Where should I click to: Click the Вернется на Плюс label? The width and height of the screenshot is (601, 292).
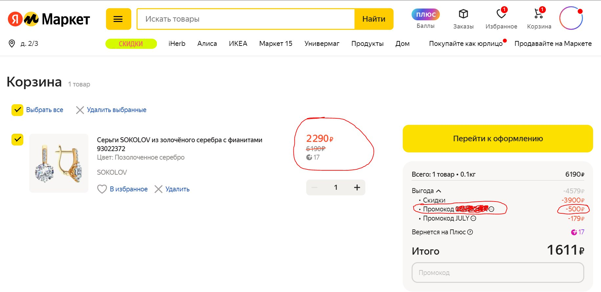[439, 232]
